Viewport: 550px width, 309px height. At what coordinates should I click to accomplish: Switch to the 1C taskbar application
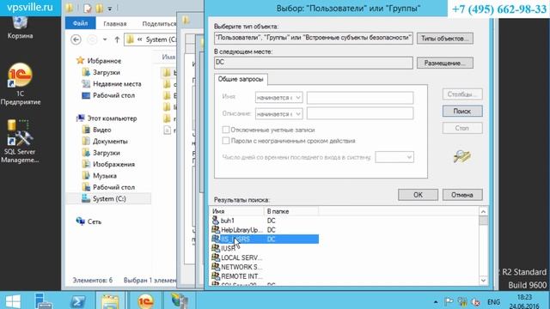[x=145, y=301]
